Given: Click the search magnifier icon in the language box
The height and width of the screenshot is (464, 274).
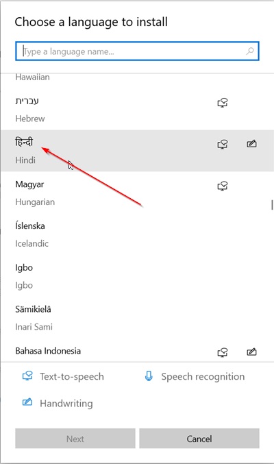Looking at the screenshot, I should [250, 51].
